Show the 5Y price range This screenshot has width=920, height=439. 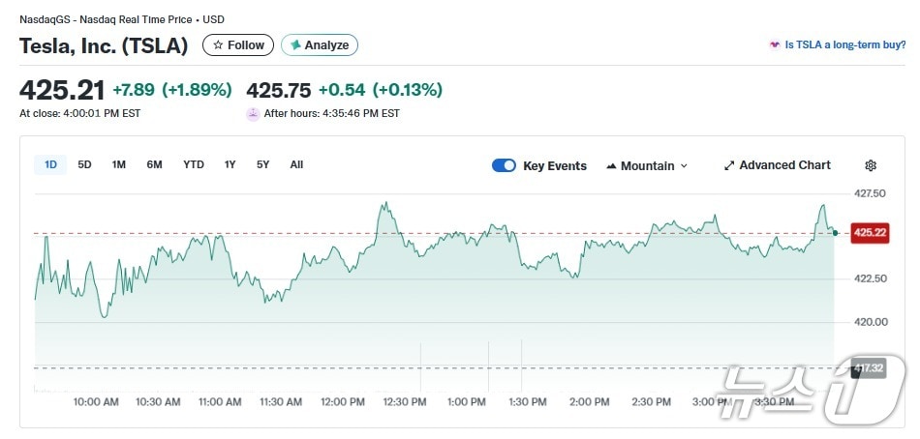262,164
